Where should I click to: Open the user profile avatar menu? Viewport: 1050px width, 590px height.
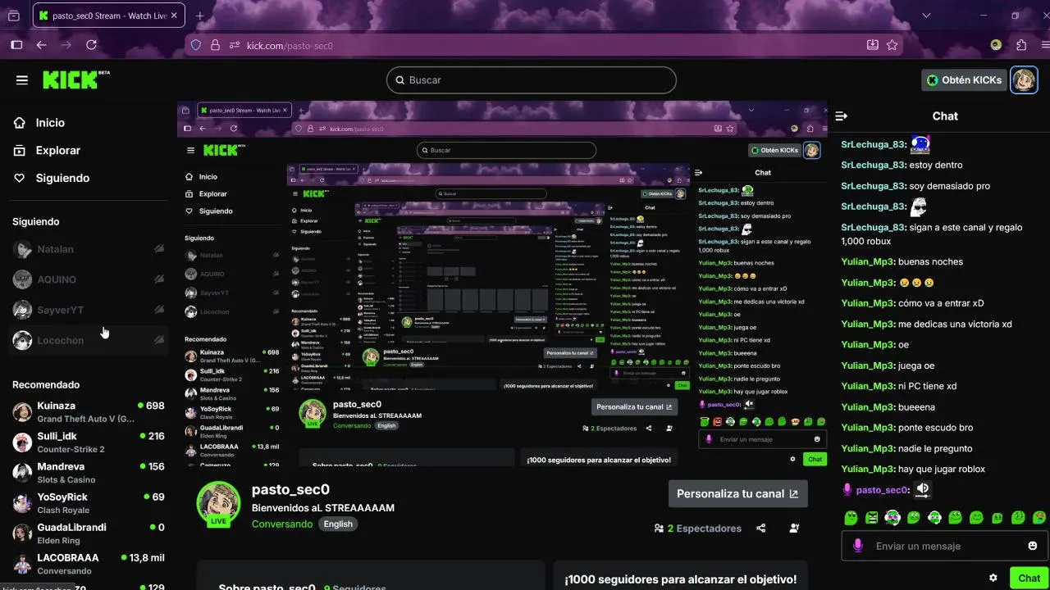1024,80
